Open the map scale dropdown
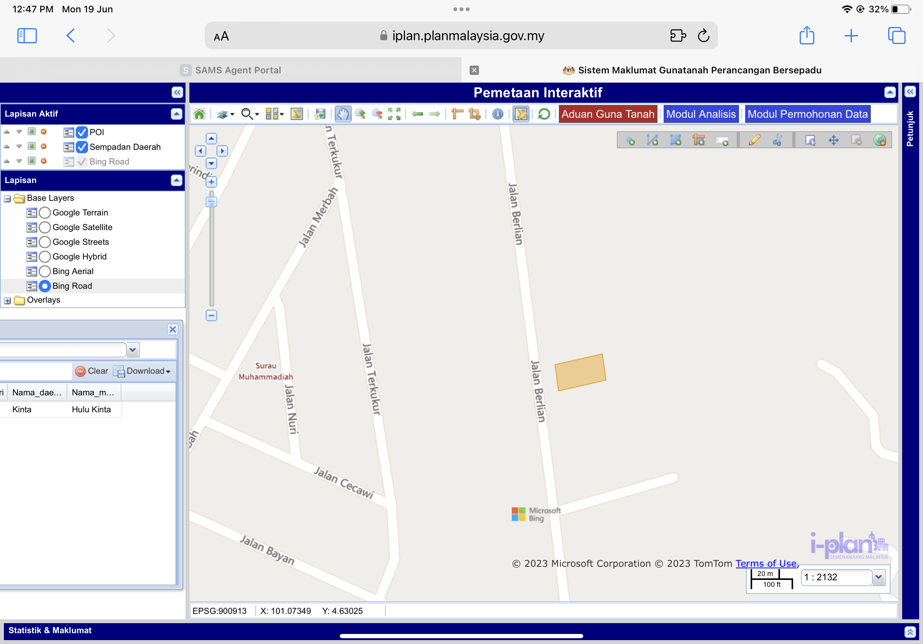The width and height of the screenshot is (923, 644). (879, 577)
